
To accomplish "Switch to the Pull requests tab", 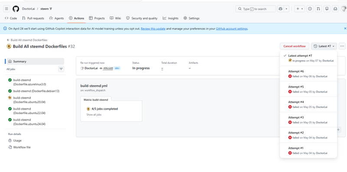I will pyautogui.click(x=33, y=18).
